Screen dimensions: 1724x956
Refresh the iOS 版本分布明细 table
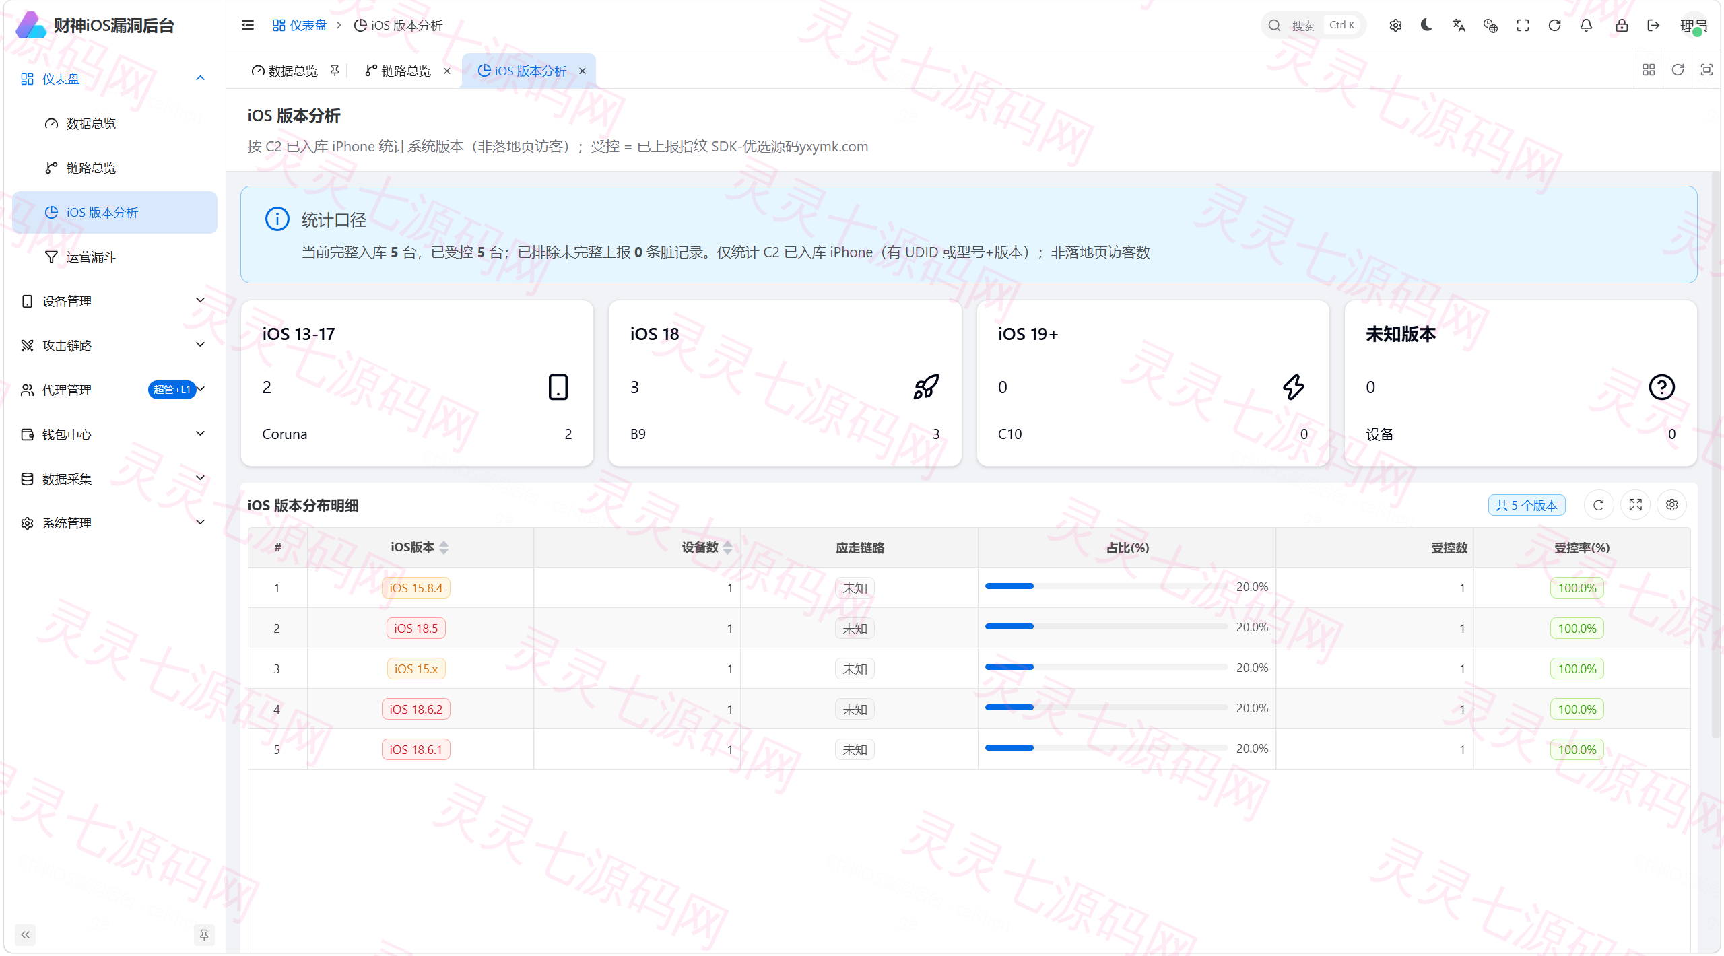pyautogui.click(x=1598, y=505)
